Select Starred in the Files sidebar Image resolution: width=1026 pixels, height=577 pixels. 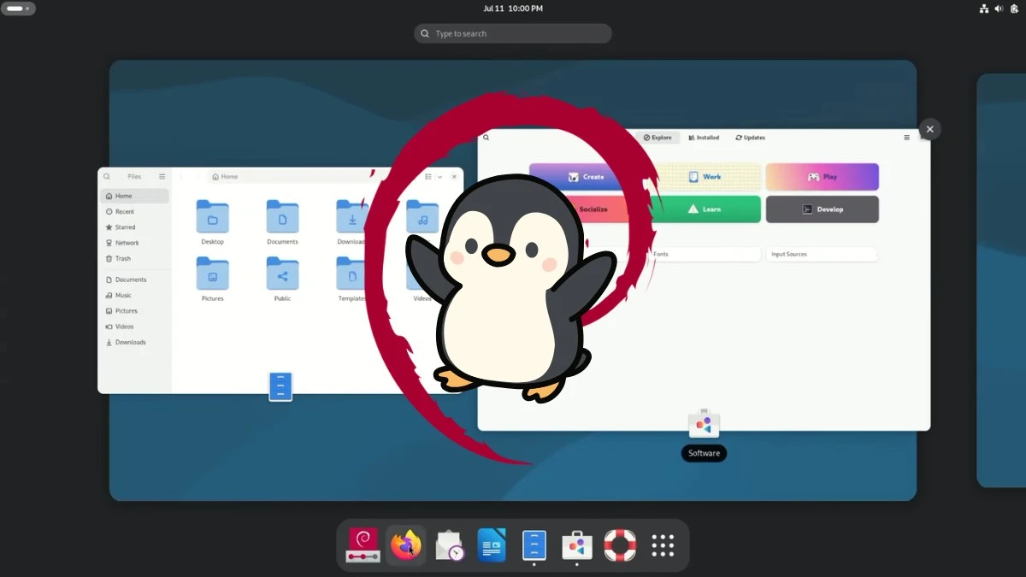pyautogui.click(x=134, y=227)
